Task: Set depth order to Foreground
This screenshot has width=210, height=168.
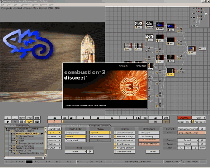Action: click(76, 140)
